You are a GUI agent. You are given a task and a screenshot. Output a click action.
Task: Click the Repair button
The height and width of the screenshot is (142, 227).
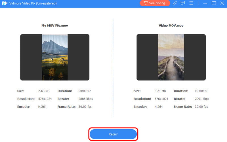pos(113,134)
